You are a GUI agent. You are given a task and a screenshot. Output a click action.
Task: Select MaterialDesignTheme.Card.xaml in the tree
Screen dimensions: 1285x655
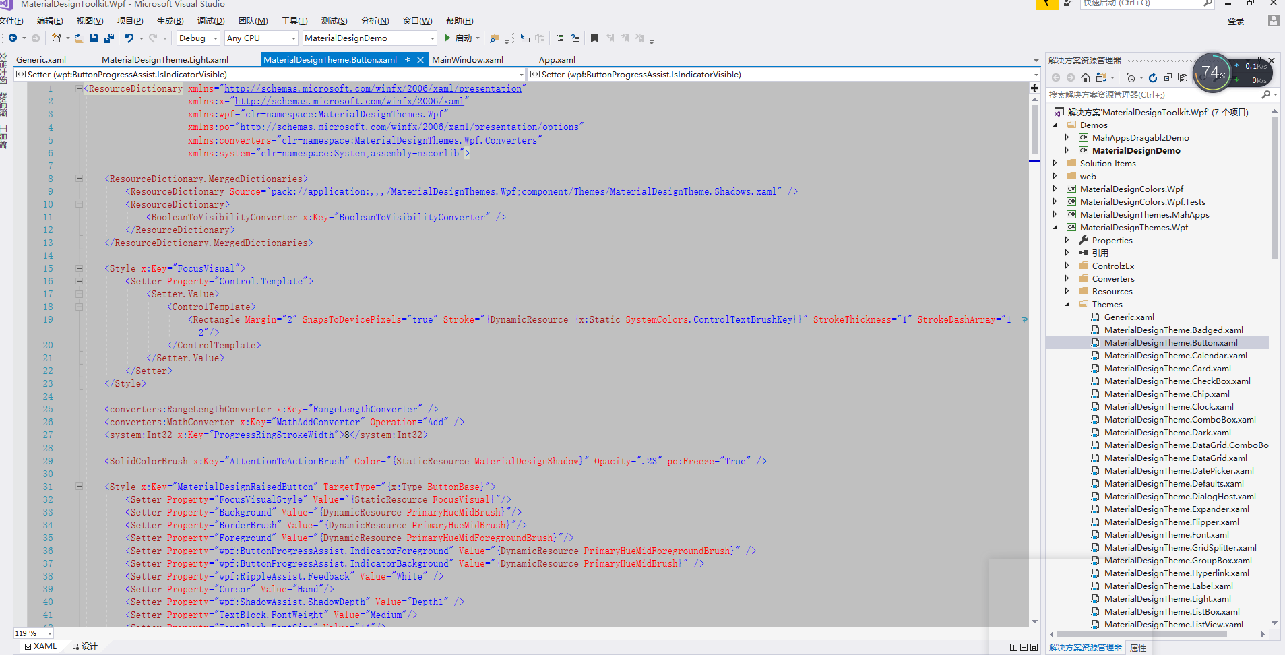coord(1167,369)
